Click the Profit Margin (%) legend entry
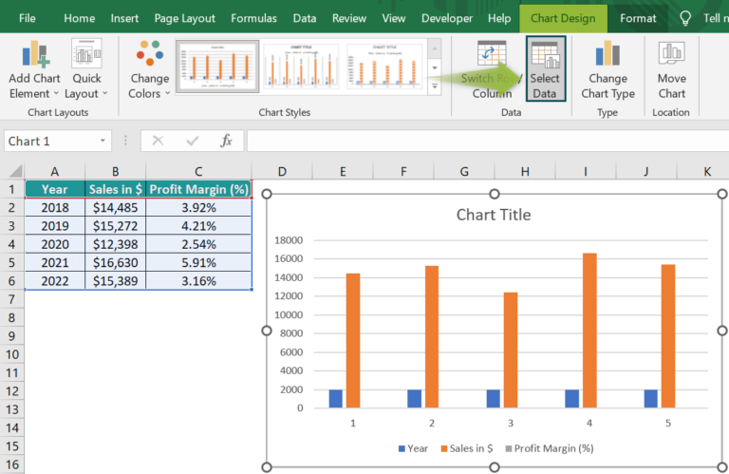The height and width of the screenshot is (474, 729). 549,448
